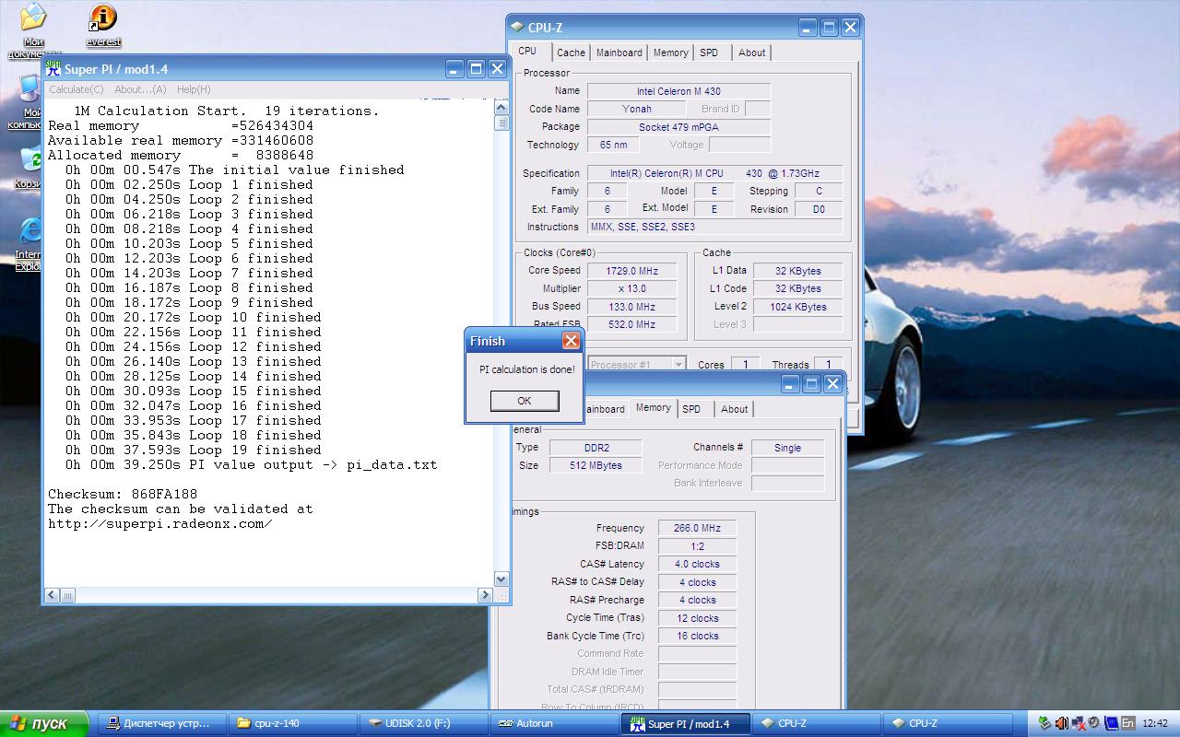Click the Super PI horizontal scrollbar thumb
This screenshot has width=1180, height=737.
coord(68,595)
